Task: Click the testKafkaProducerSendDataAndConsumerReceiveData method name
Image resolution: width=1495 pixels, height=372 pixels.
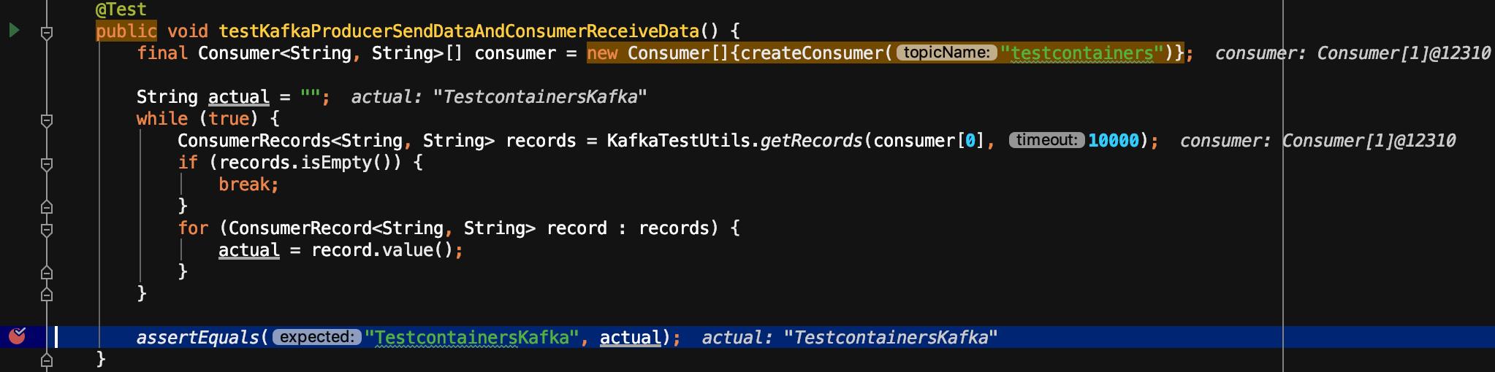Action: [459, 31]
